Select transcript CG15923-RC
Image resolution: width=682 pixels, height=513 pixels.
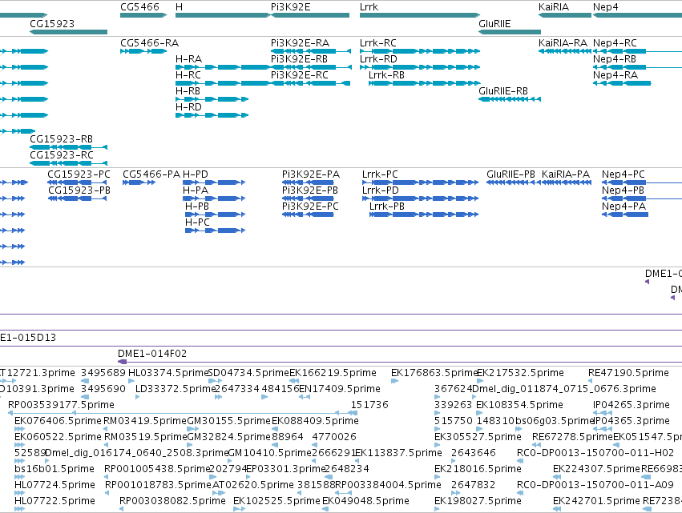coord(69,163)
